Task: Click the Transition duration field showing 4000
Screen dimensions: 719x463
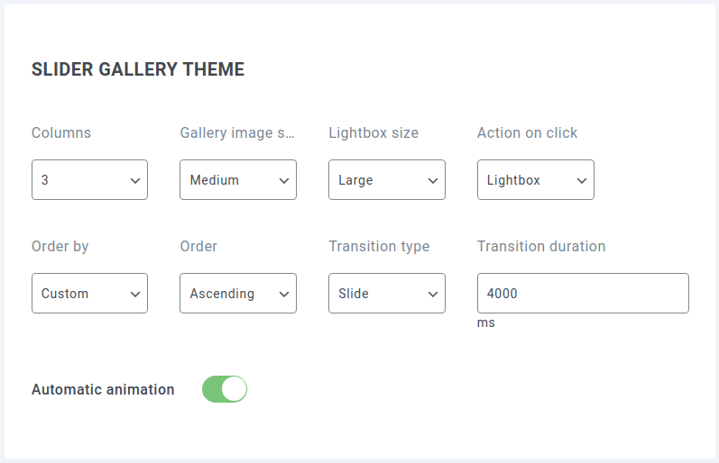Action: (x=583, y=294)
